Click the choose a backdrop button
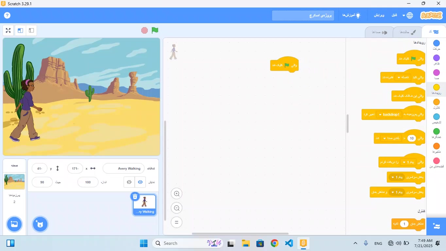 [x=14, y=224]
